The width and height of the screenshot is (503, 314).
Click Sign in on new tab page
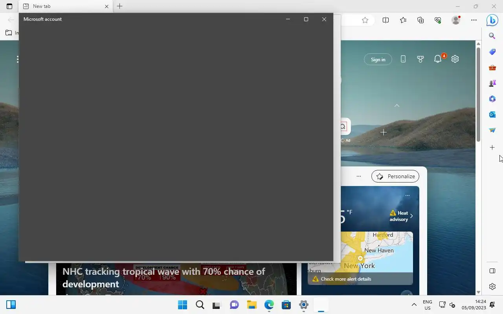coord(378,59)
